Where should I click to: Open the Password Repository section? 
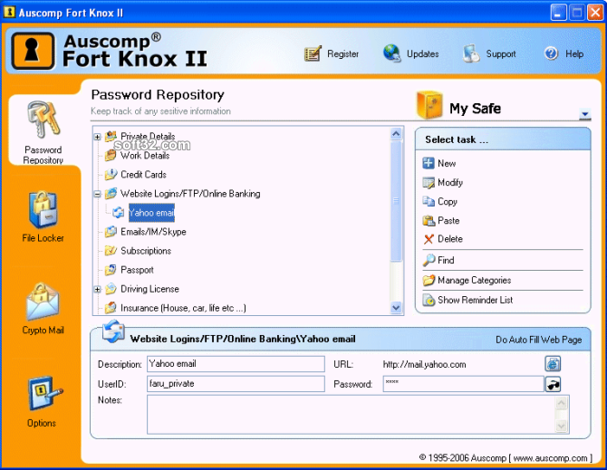point(43,131)
